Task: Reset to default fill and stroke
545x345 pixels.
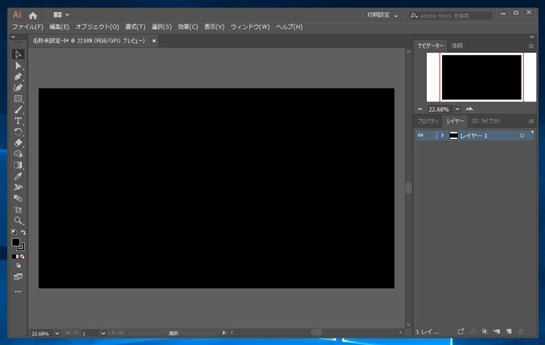Action: point(14,232)
